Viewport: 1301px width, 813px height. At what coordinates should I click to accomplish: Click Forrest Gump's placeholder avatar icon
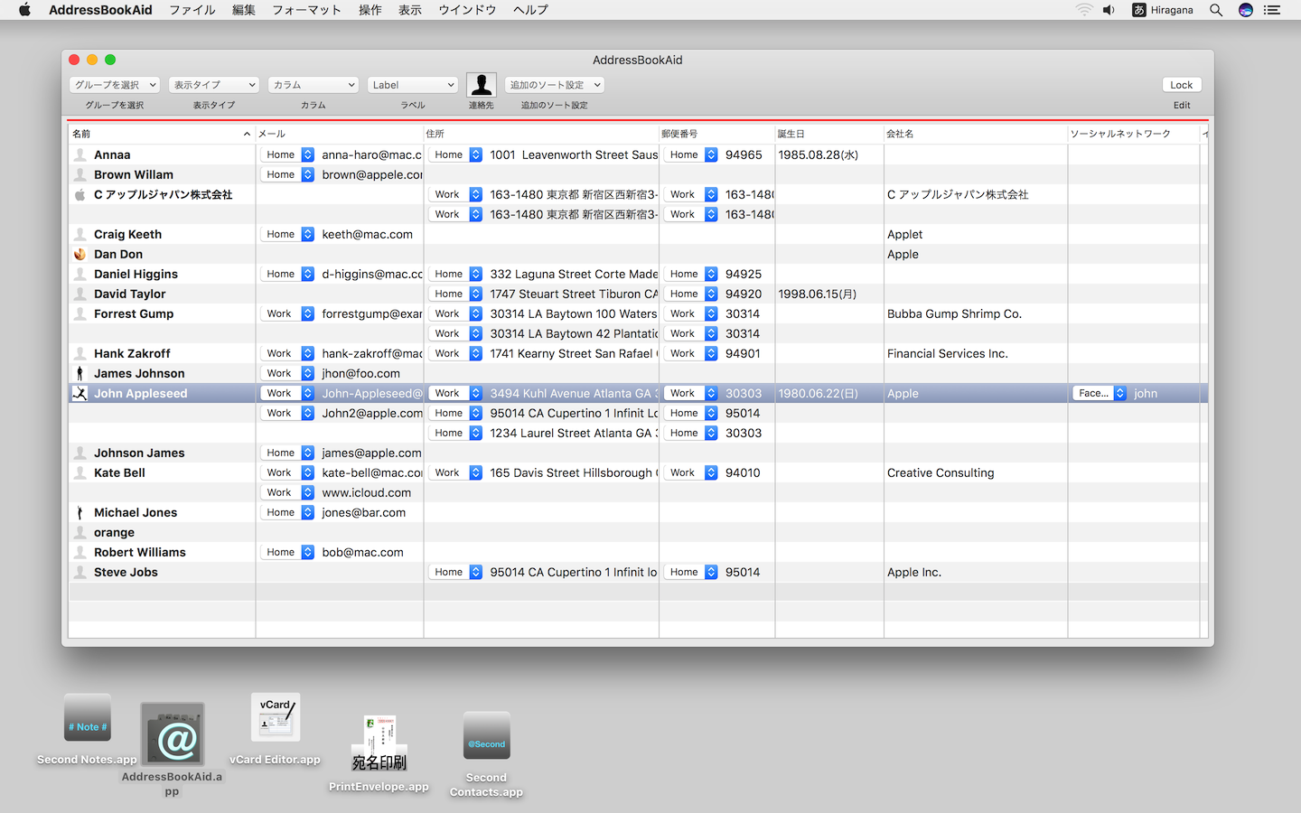(80, 314)
